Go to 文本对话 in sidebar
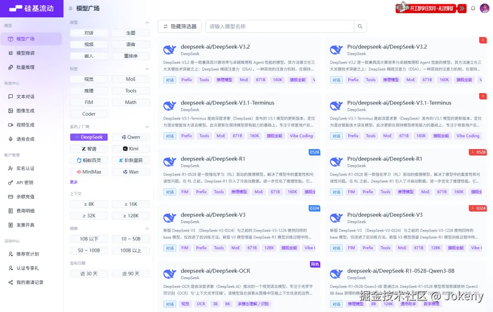Image resolution: width=493 pixels, height=312 pixels. point(31,96)
